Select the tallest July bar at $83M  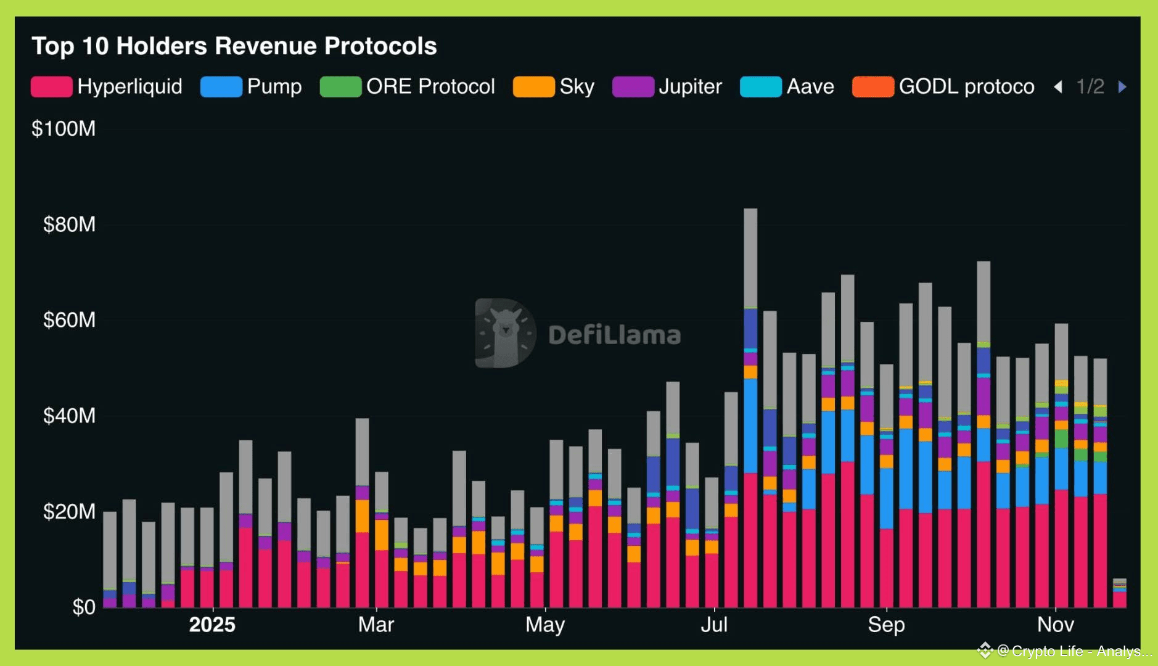750,408
